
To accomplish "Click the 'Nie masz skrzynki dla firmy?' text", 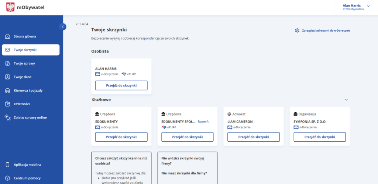I will (184, 173).
